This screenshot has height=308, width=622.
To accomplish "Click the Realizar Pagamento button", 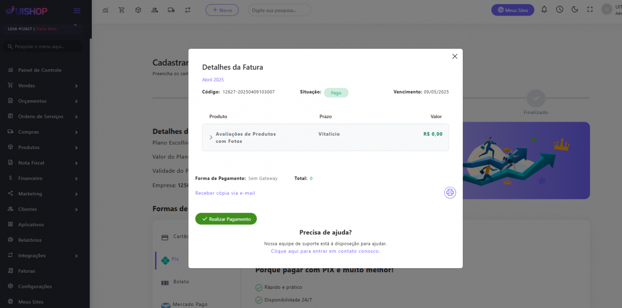I will click(226, 219).
